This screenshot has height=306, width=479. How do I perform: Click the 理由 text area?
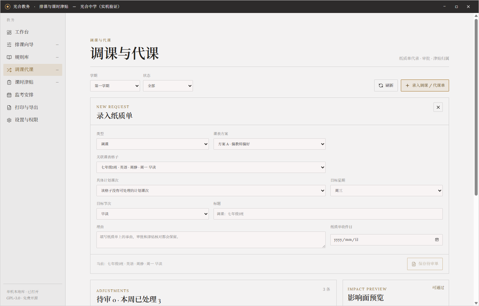click(211, 240)
